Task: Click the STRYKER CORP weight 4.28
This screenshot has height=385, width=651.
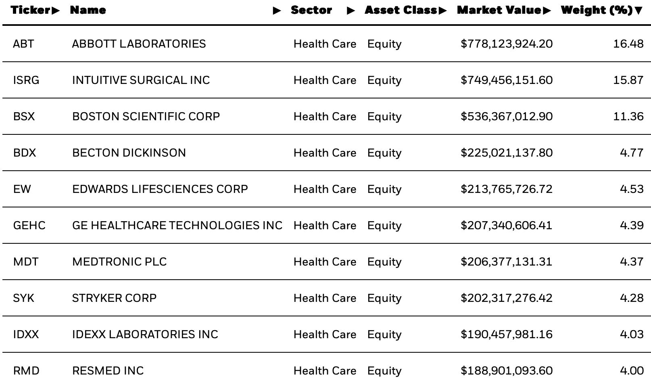Action: point(632,298)
